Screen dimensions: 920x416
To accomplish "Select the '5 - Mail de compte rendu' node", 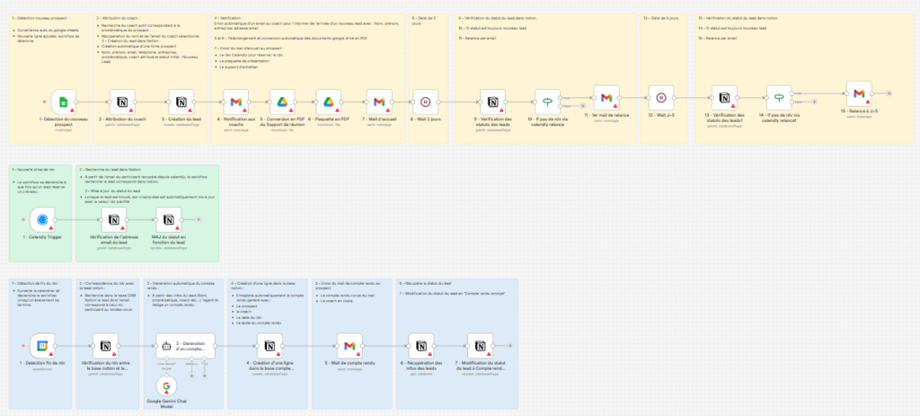I will pyautogui.click(x=346, y=346).
